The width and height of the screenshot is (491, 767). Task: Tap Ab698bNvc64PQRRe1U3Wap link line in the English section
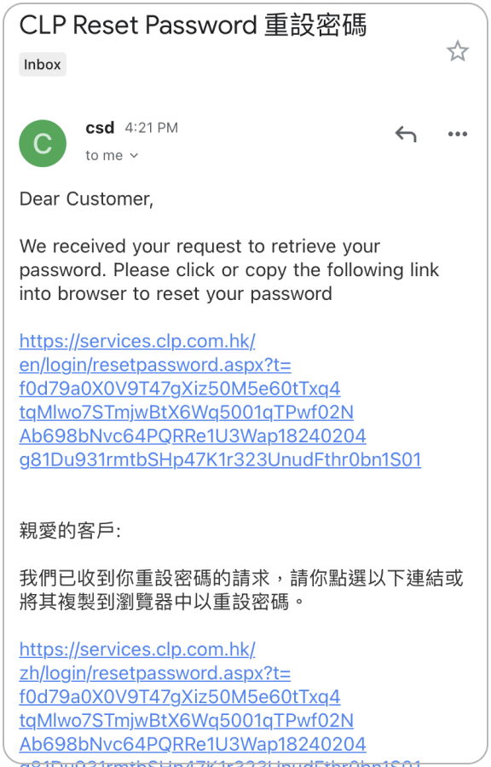[193, 435]
